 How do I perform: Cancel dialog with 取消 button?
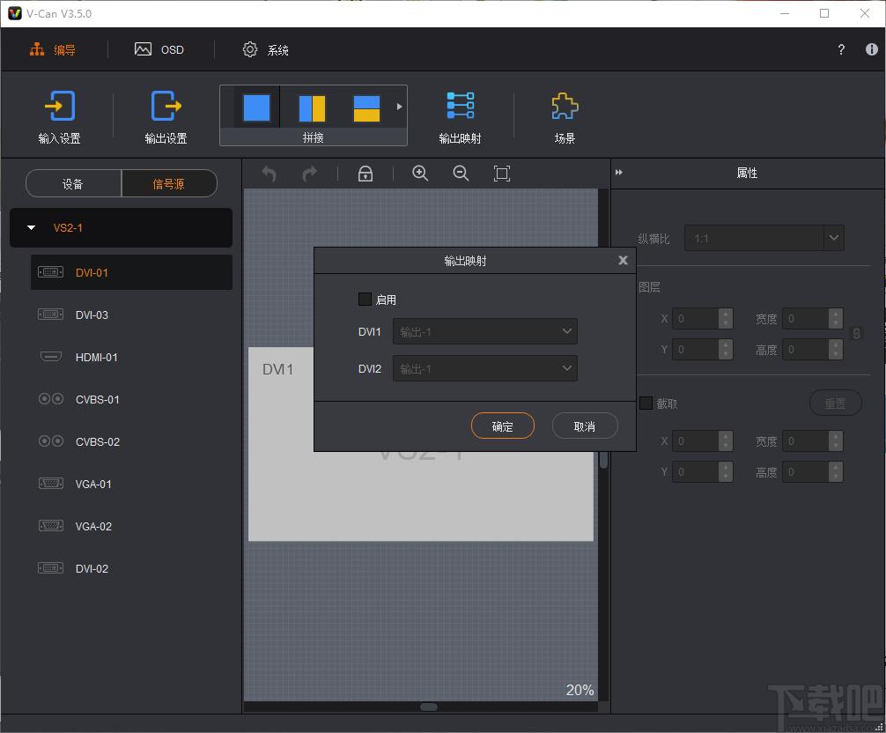click(x=585, y=426)
